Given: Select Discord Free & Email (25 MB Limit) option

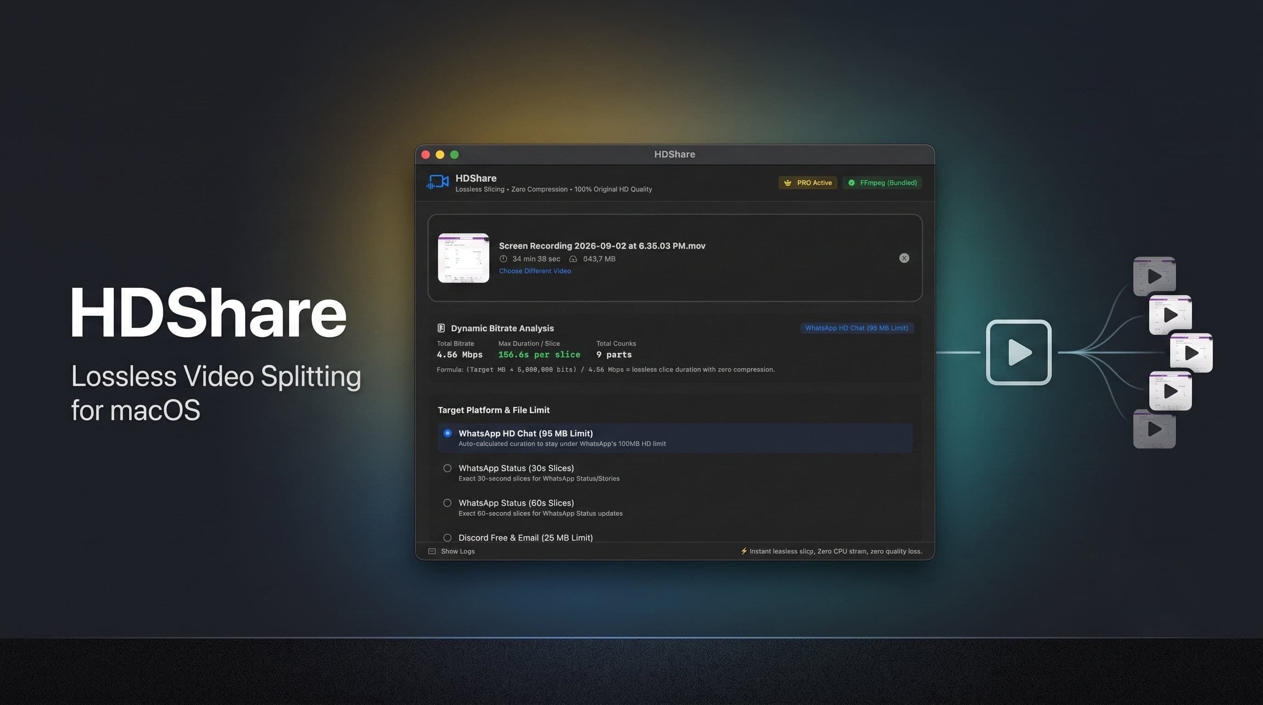Looking at the screenshot, I should pyautogui.click(x=447, y=538).
